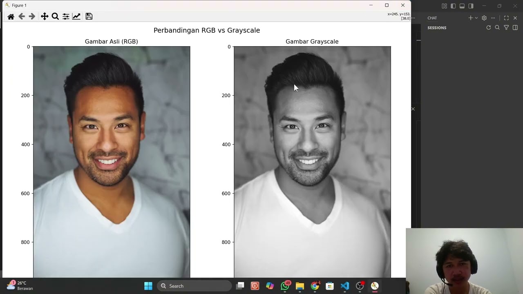Open WhatsApp from taskbar
This screenshot has height=294, width=523.
(x=285, y=286)
